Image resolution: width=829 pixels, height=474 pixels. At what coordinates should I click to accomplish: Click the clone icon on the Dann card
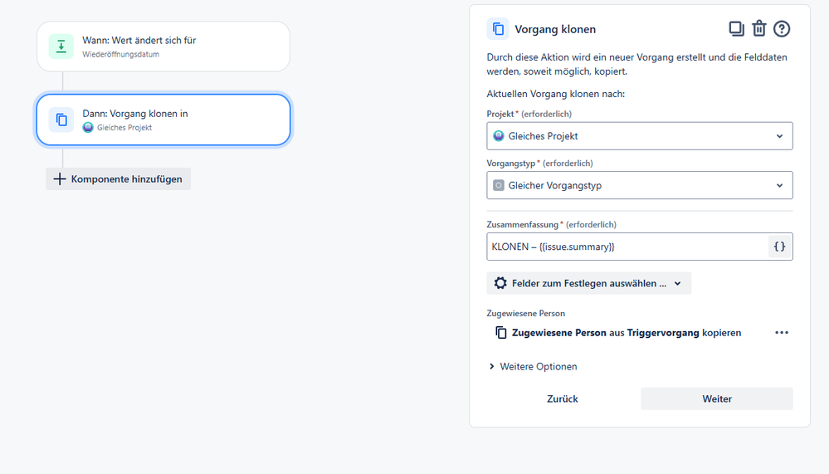click(x=61, y=120)
